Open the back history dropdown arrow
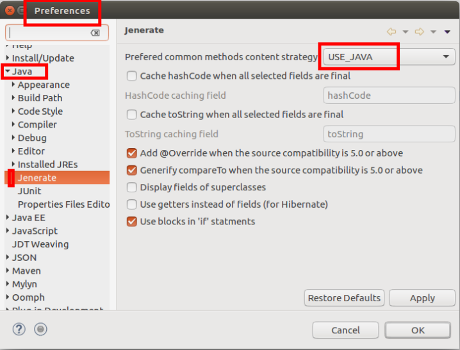Viewport: 460px width, 350px height. pos(406,31)
